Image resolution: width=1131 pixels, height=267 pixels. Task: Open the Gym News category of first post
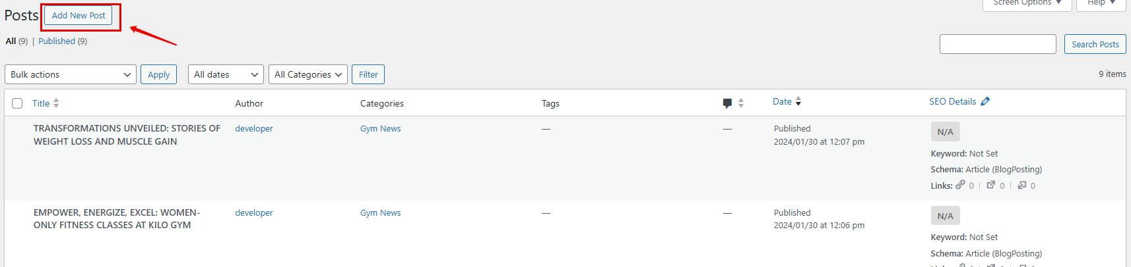381,129
